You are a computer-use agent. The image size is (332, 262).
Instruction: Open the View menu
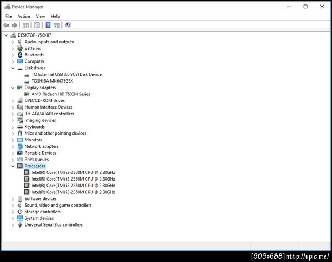(x=40, y=16)
